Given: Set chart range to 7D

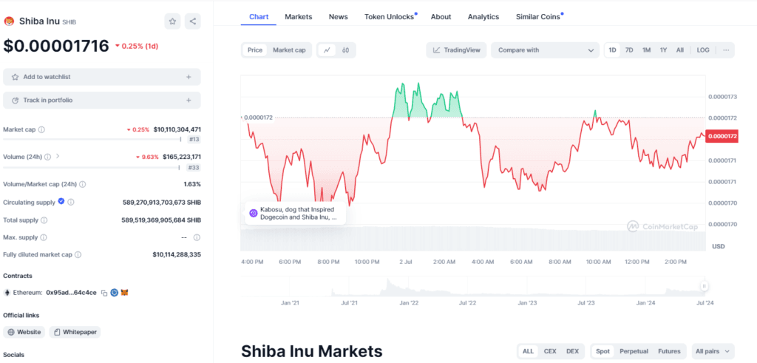Looking at the screenshot, I should (629, 50).
